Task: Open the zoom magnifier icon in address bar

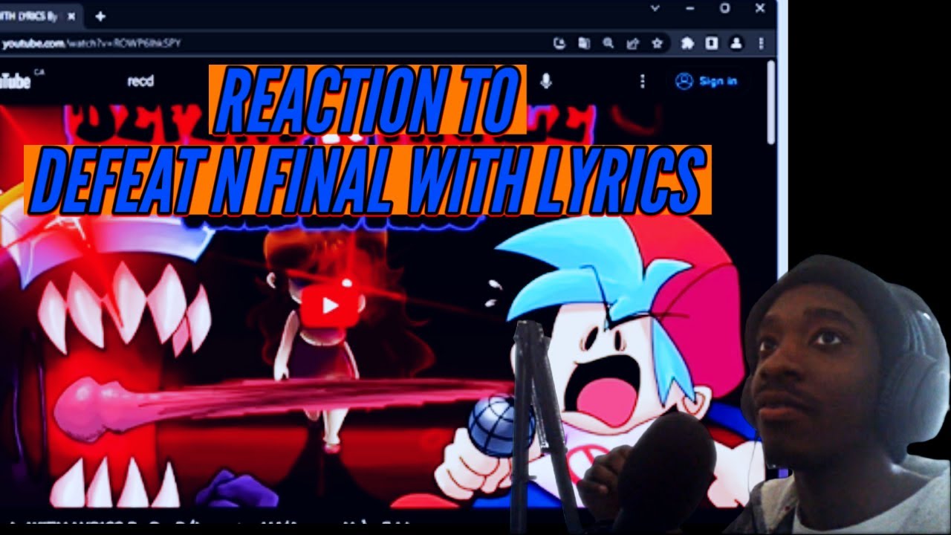Action: (608, 43)
